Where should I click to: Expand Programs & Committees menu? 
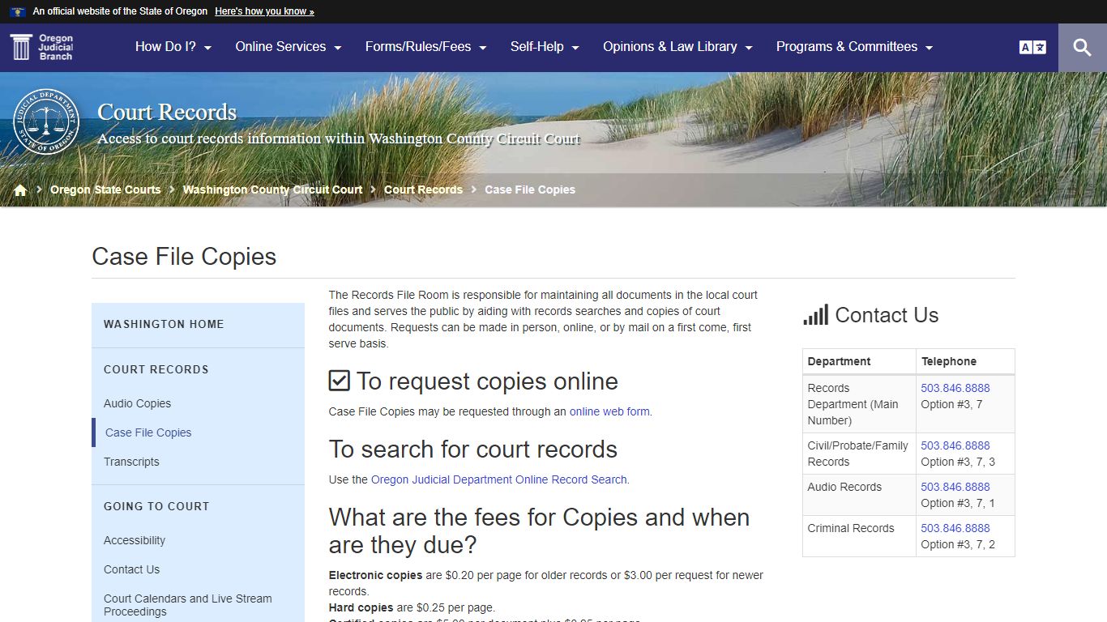(x=854, y=47)
